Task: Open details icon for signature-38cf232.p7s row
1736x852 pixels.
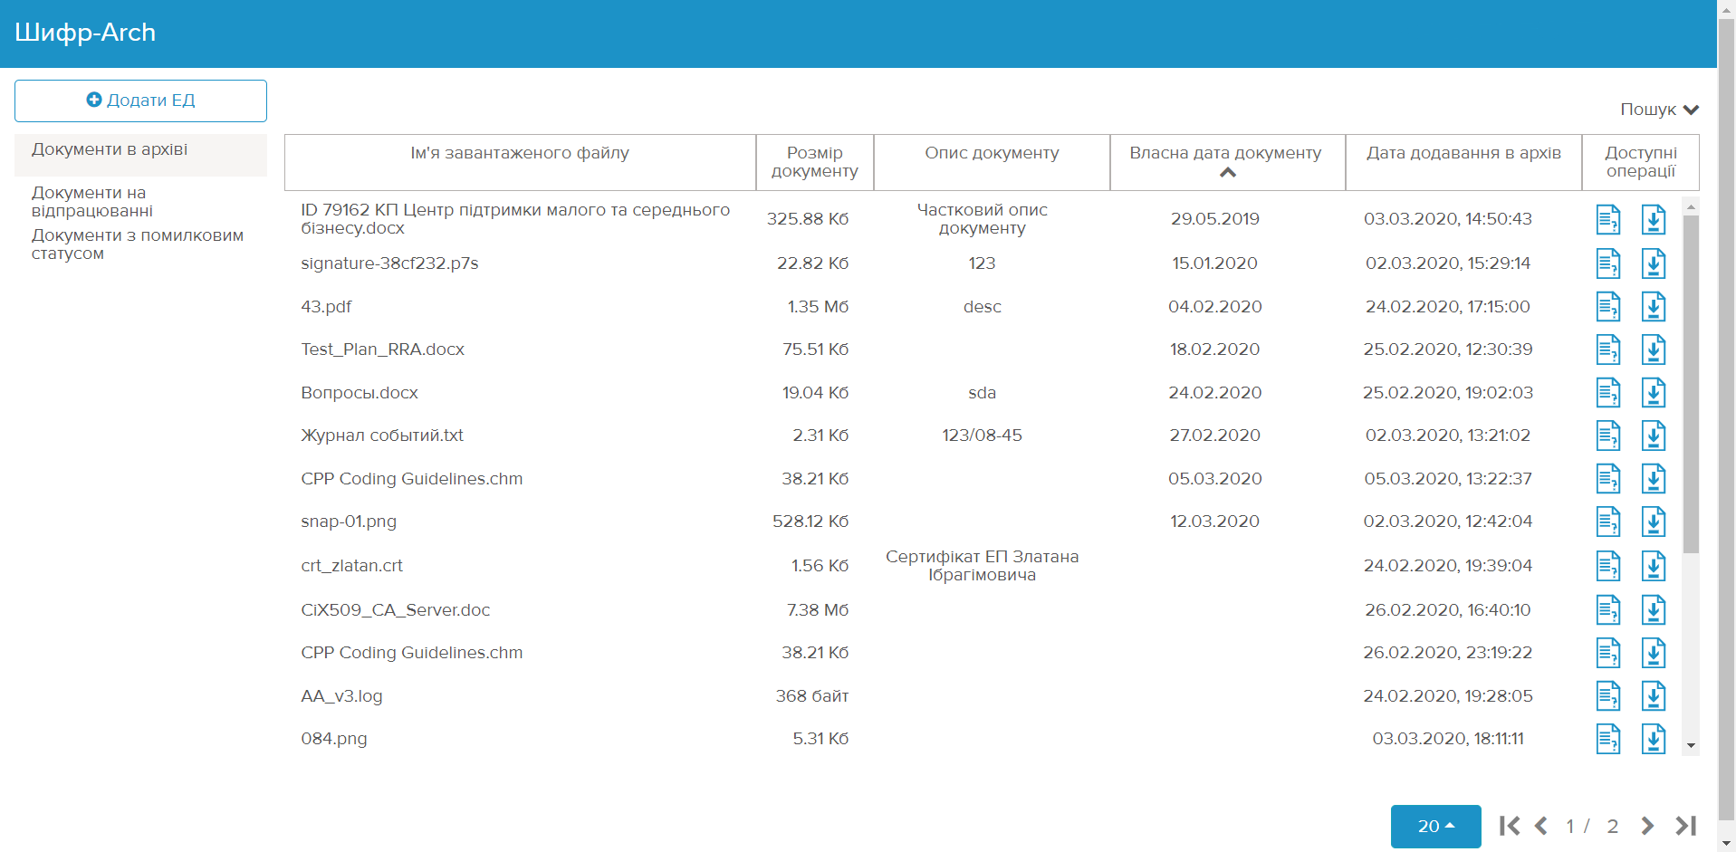Action: [x=1608, y=263]
